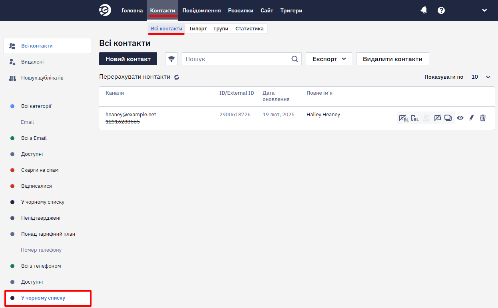Screen dimensions: 498x308
Task: Click the unsubscribed envelope icon in the contact row
Action: coord(438,118)
